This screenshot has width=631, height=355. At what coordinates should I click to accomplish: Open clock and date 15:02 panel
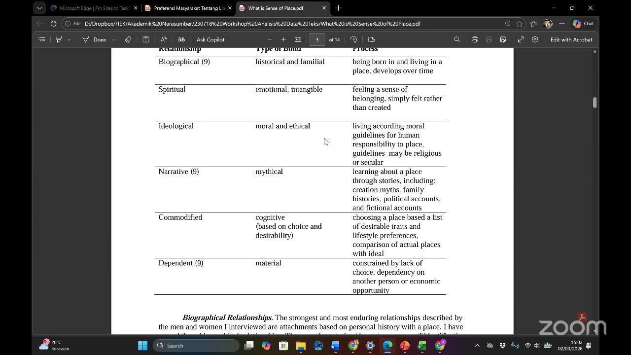[x=570, y=345]
